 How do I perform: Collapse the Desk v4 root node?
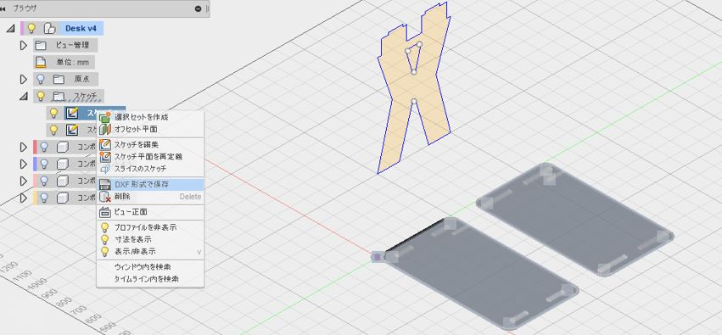10,29
